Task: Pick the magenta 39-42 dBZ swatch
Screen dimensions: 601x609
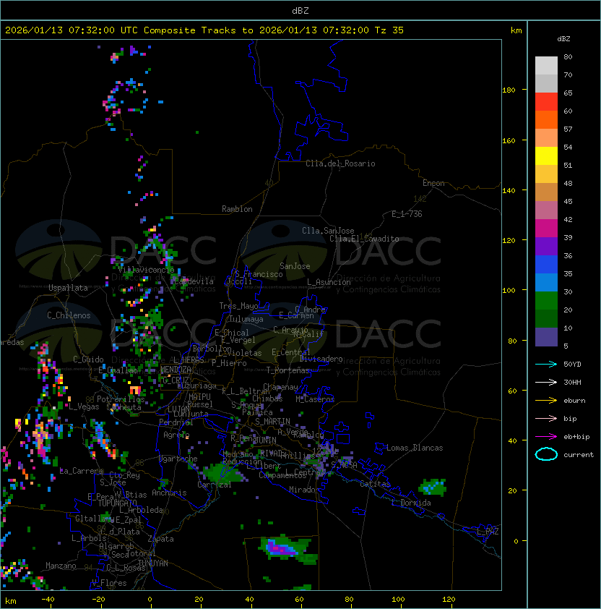Action: (x=546, y=229)
